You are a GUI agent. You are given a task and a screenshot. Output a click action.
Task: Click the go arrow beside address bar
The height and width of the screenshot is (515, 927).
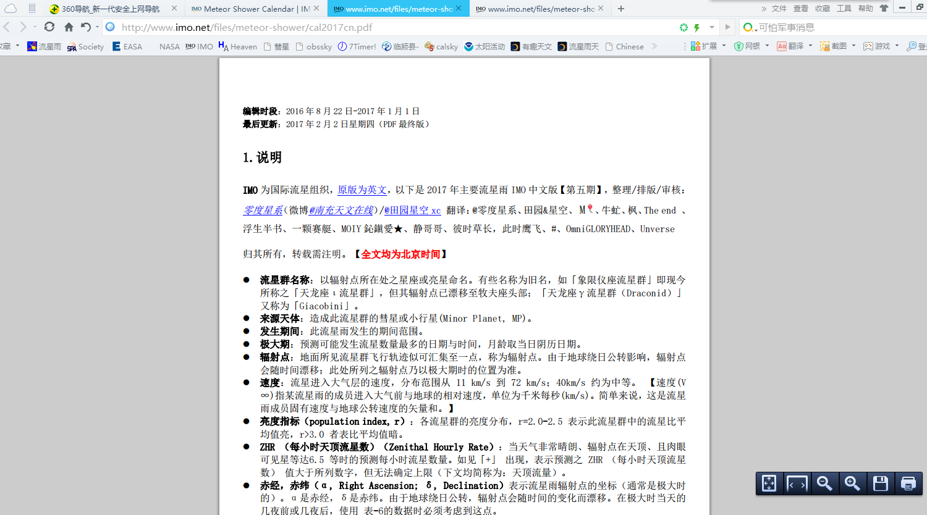tap(727, 27)
